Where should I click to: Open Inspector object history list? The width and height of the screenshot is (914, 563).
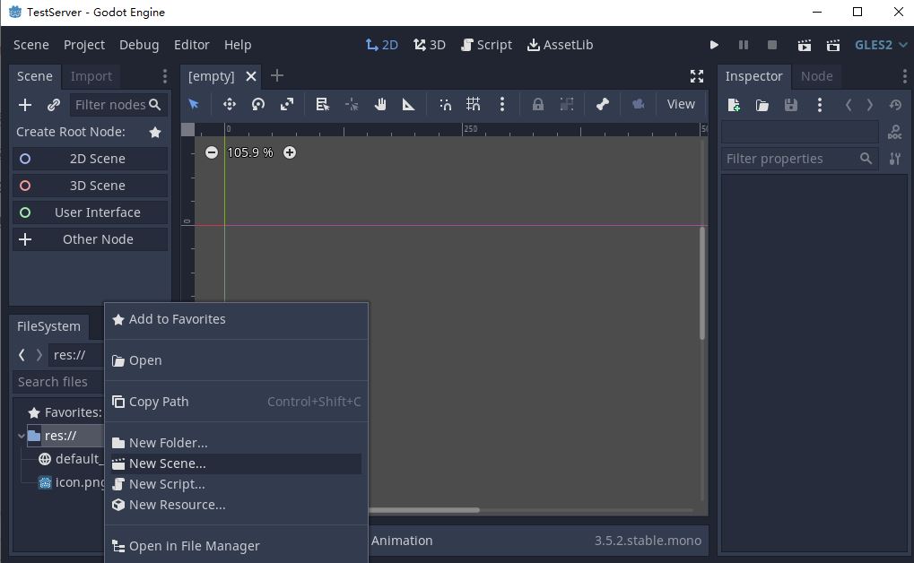coord(895,105)
